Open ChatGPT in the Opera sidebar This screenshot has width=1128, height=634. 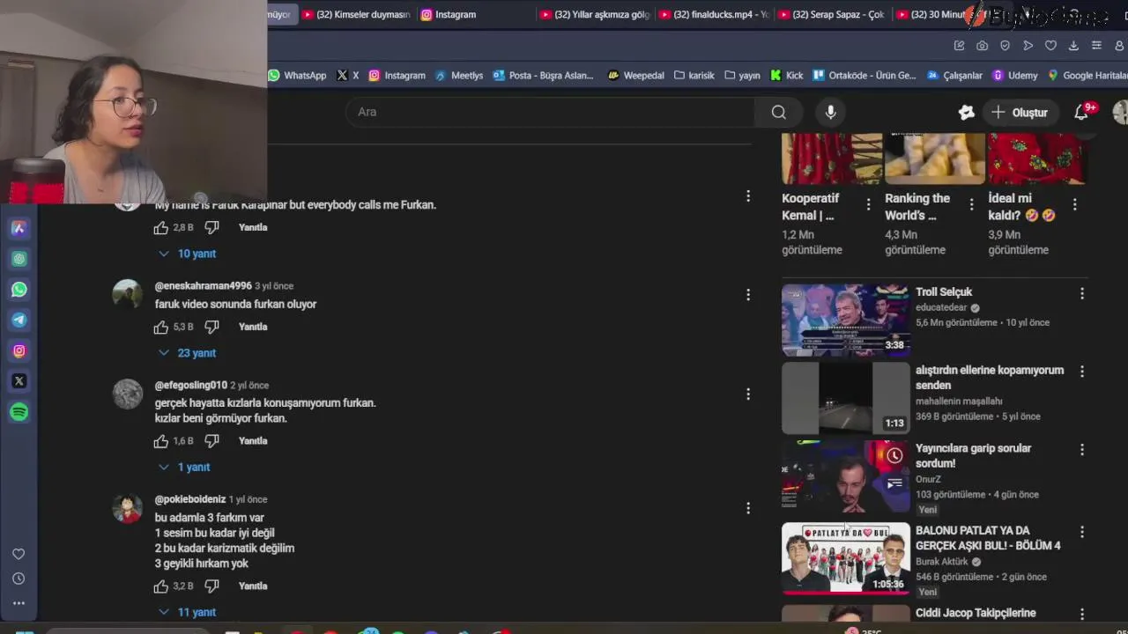pos(19,259)
